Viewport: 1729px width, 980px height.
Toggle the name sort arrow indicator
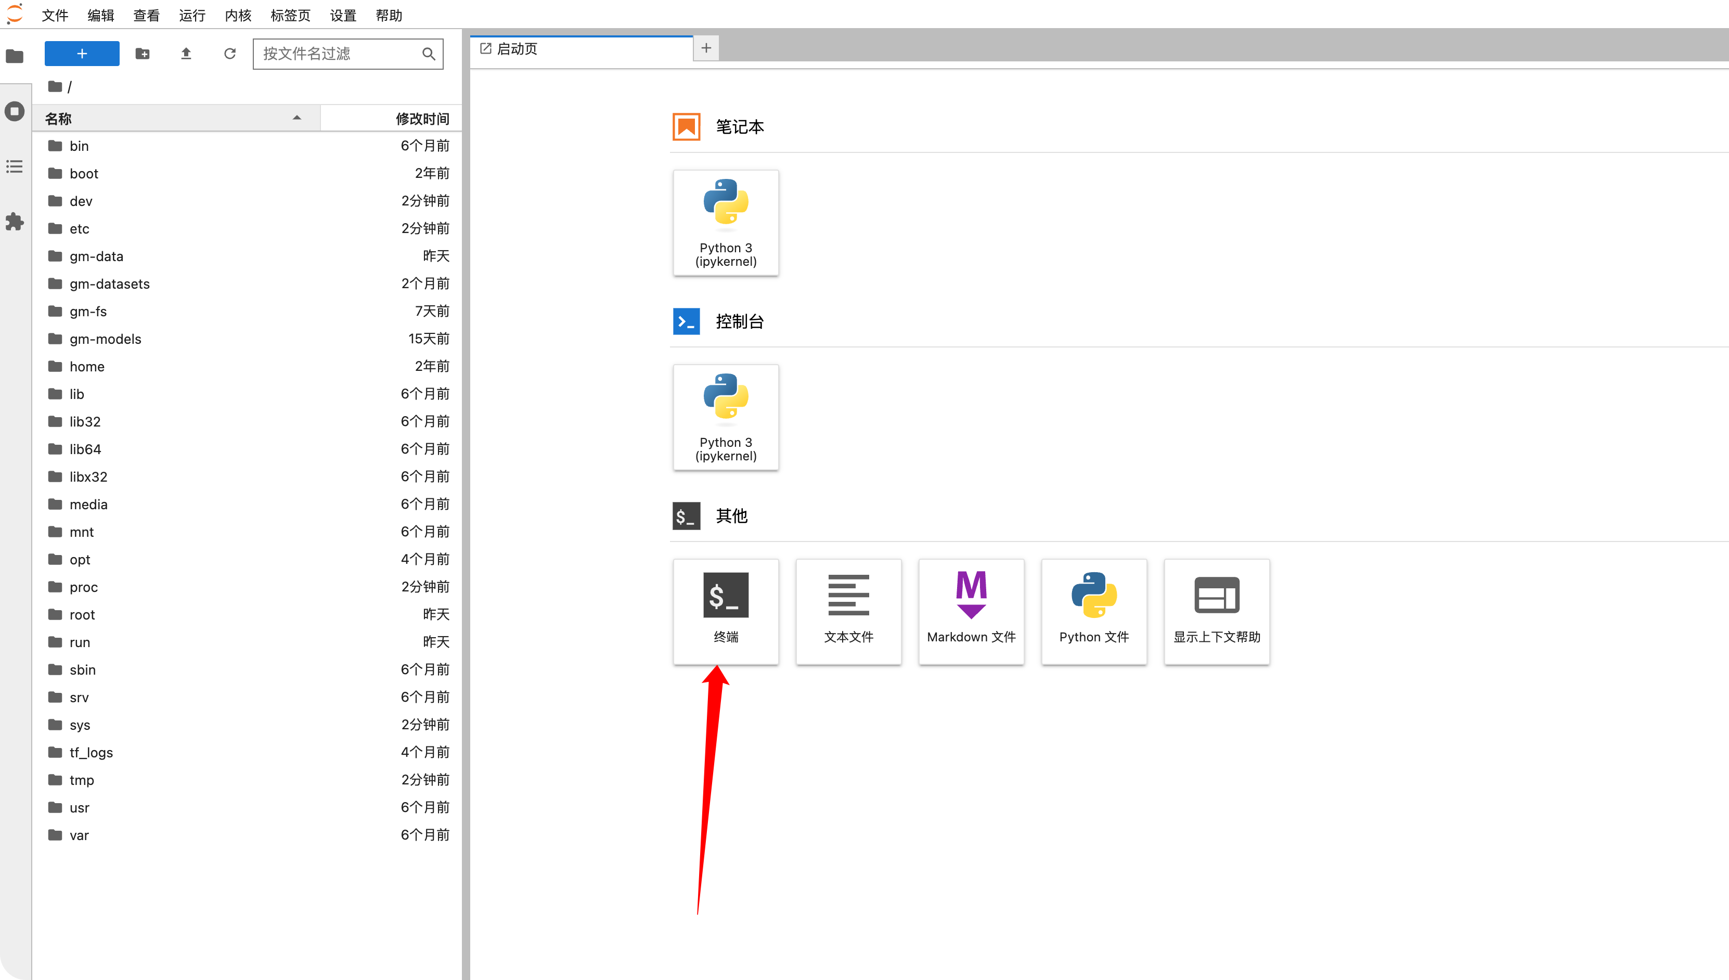coord(297,118)
